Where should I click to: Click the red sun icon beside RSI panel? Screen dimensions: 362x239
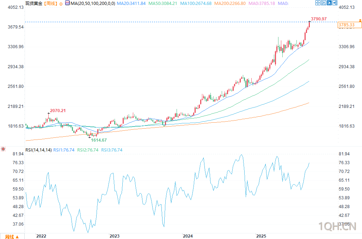4,149
